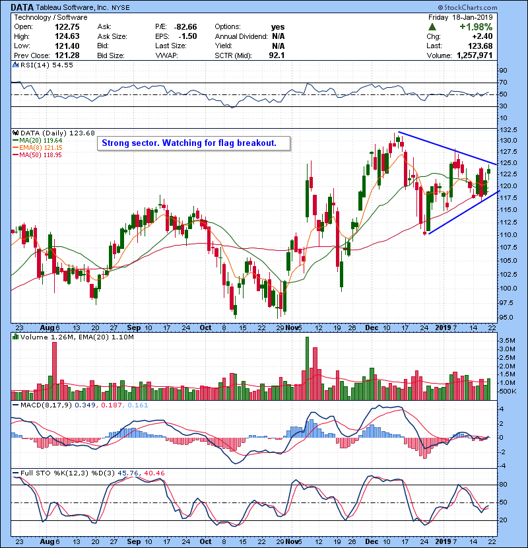Click the Low value 121.40
Screen dimensions: 528x548
[67, 46]
